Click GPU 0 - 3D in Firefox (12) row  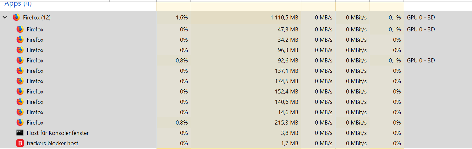[421, 18]
